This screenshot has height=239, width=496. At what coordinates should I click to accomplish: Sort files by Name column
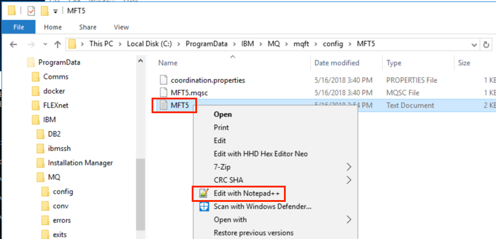(x=168, y=63)
